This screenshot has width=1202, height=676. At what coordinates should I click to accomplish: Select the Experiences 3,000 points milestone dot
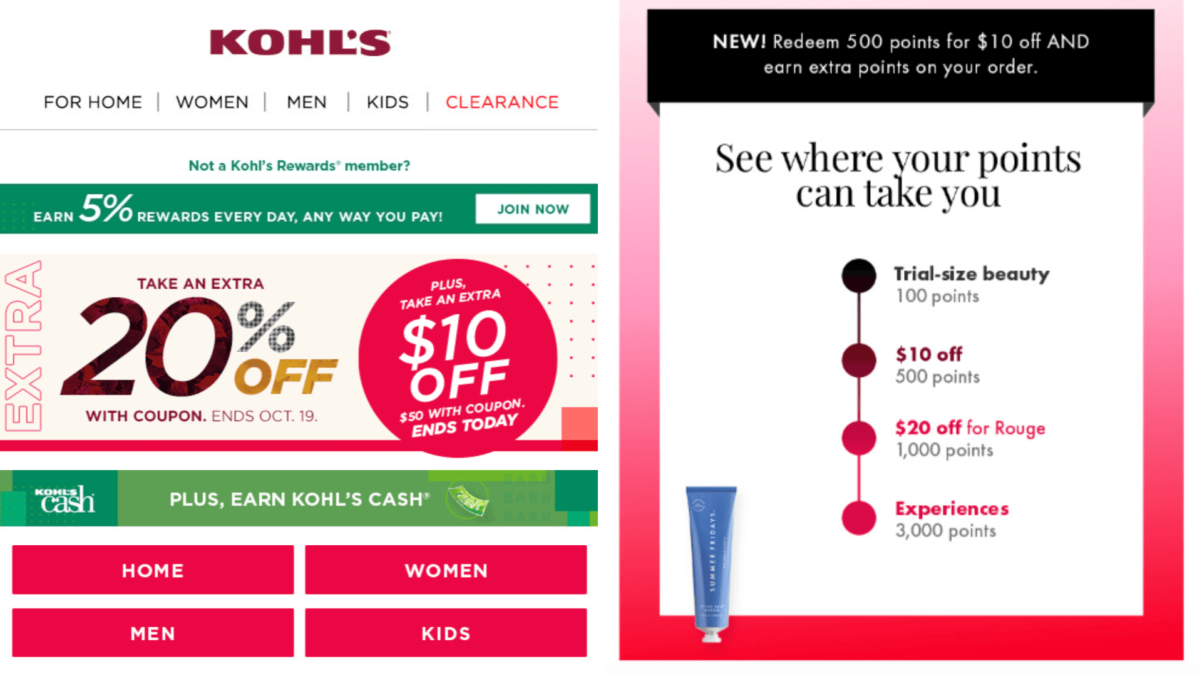858,517
